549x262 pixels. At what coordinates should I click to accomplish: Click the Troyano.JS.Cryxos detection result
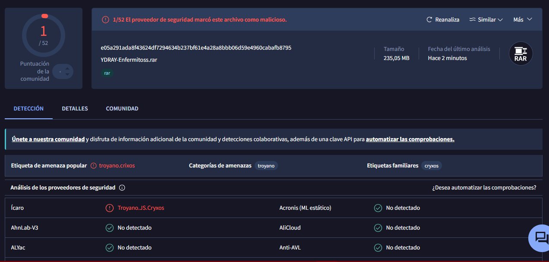[141, 208]
